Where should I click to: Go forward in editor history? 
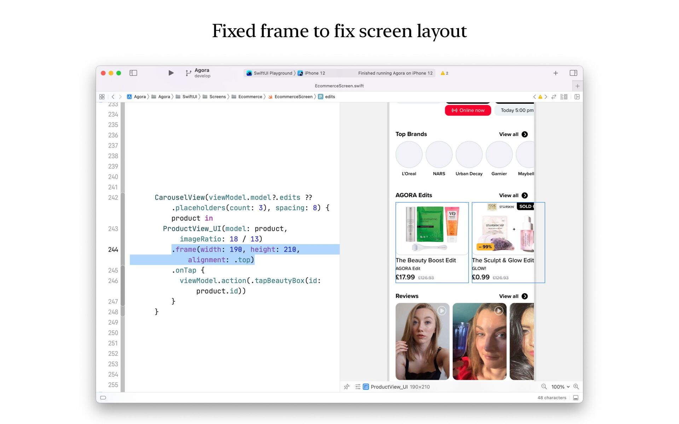(120, 96)
